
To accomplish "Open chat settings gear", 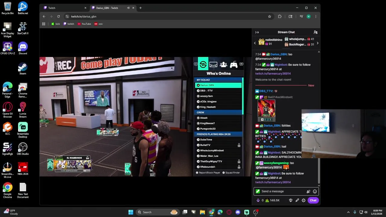I will (x=304, y=200).
